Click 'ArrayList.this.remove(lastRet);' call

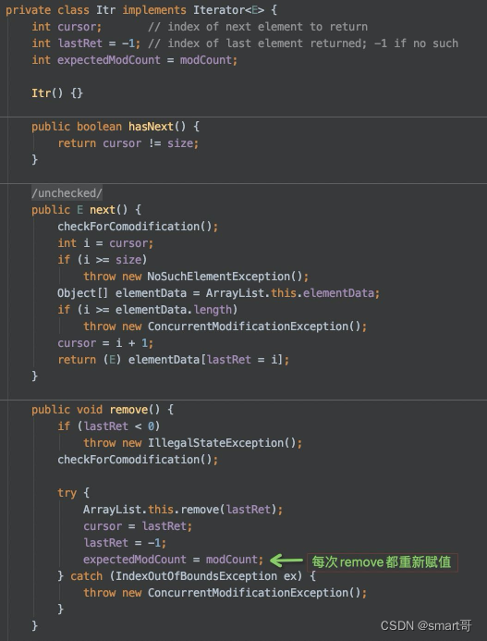pos(183,511)
